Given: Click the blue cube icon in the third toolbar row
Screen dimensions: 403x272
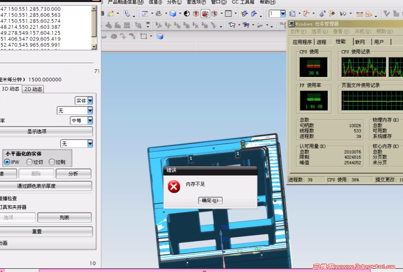Looking at the screenshot, I should 160,36.
